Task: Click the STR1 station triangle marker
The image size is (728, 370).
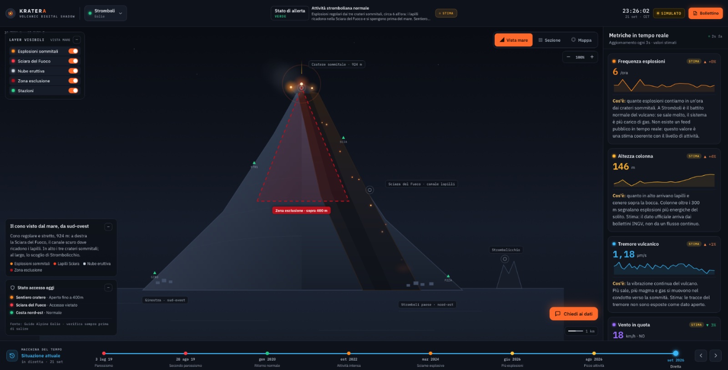Action: coord(254,163)
